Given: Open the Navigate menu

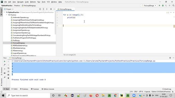Looking at the screenshot, I should click(x=21, y=2).
